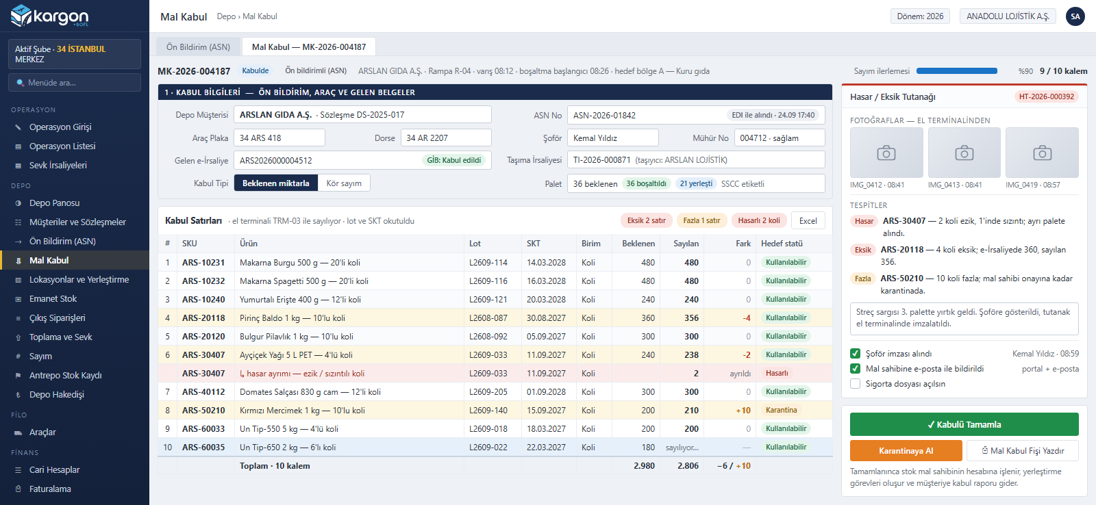Click the Karantinaya Al button
Viewport: 1096px width, 505px height.
click(906, 451)
